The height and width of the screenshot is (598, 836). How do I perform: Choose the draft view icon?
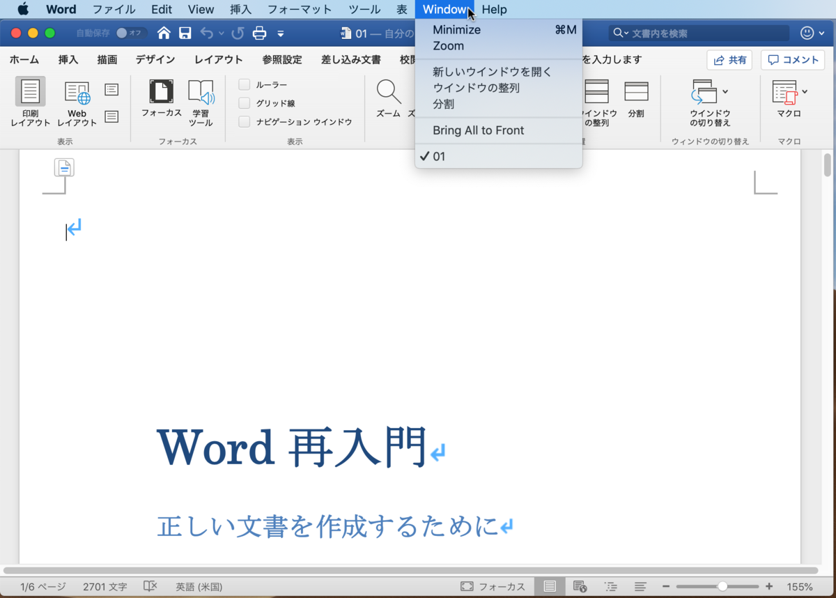111,116
